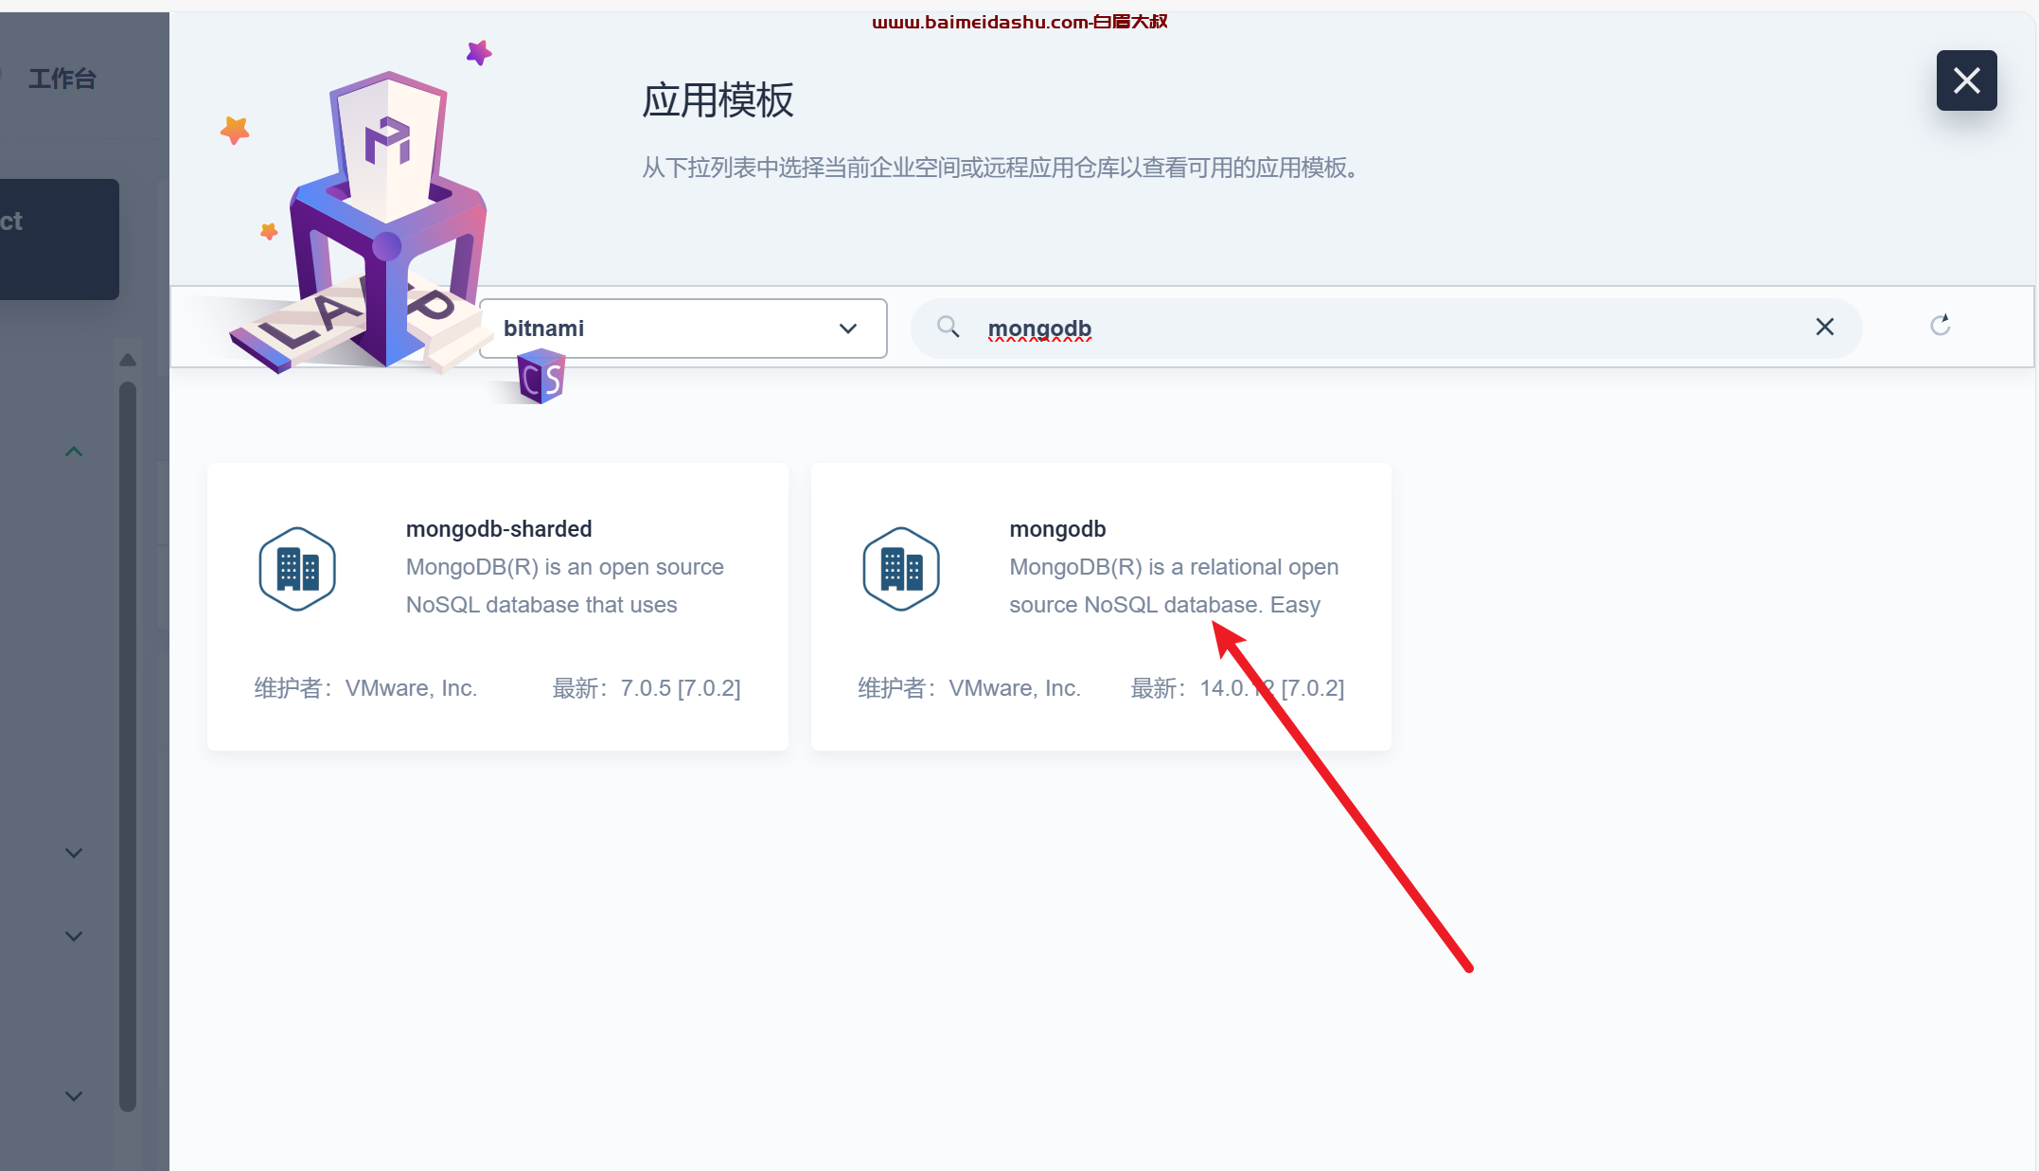Click the sidebar scroll-up arrow

(x=128, y=360)
